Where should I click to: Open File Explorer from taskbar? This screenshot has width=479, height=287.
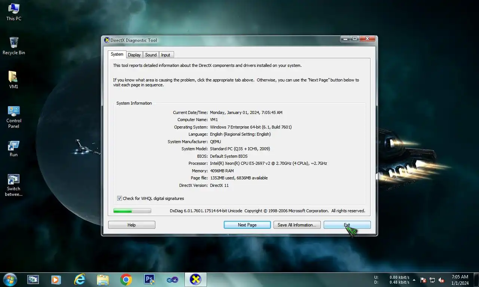click(103, 280)
